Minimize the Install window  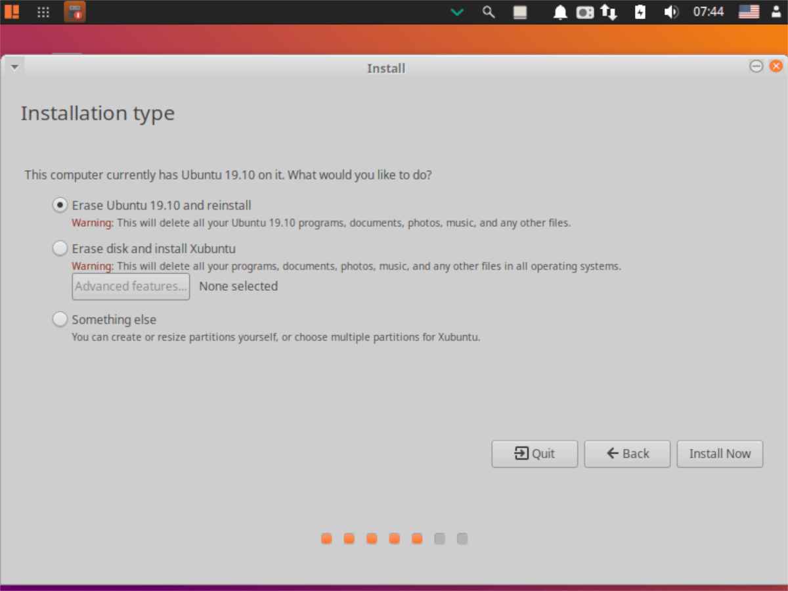[756, 66]
